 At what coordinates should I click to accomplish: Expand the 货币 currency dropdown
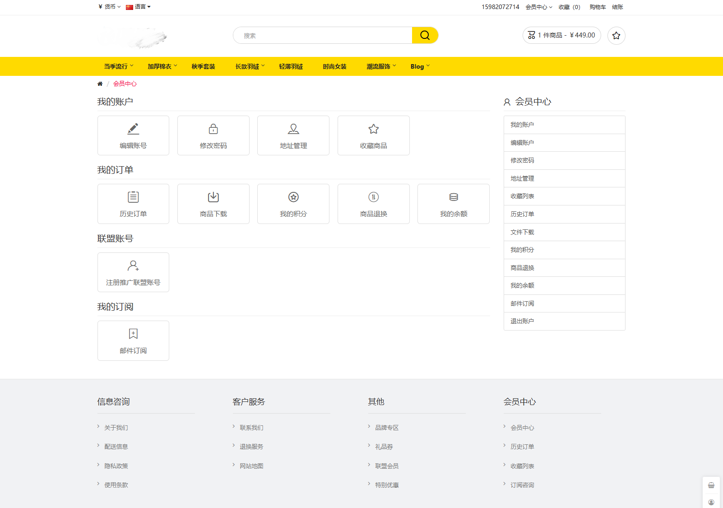110,7
